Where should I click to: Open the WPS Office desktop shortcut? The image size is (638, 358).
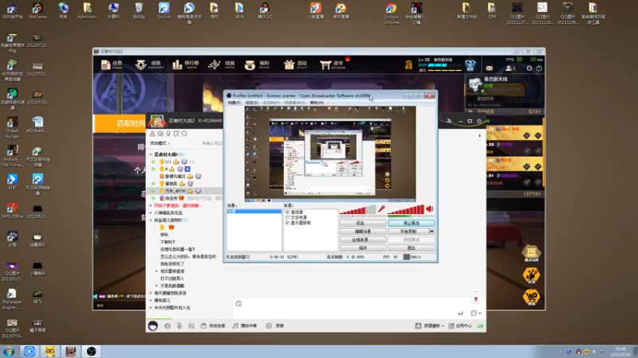click(12, 211)
